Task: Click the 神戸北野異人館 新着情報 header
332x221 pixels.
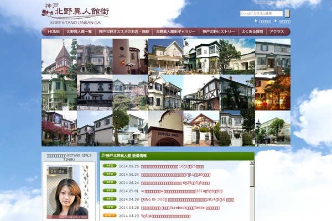Action: pos(177,156)
